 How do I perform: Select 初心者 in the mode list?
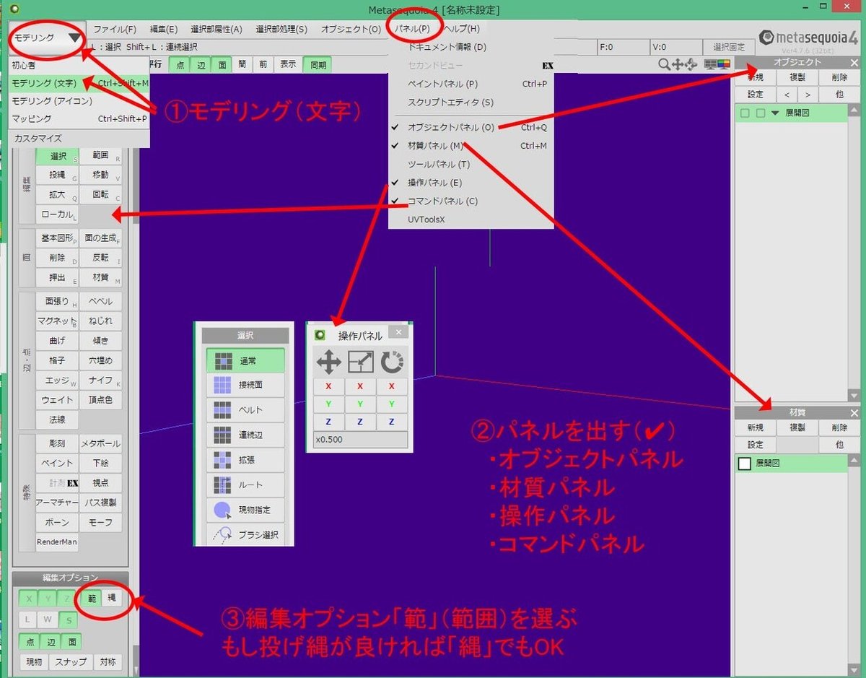79,65
